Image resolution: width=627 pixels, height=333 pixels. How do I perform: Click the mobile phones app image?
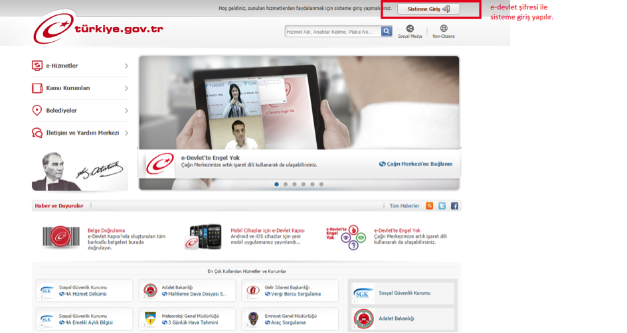(203, 237)
